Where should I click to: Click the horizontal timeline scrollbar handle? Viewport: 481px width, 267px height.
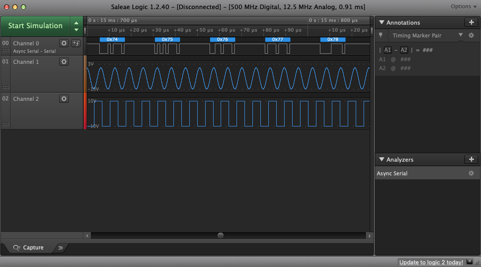220,236
